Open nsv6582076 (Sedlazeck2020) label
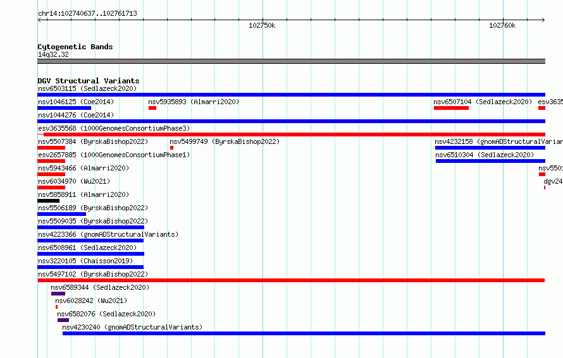The image size is (563, 358). pyautogui.click(x=106, y=314)
